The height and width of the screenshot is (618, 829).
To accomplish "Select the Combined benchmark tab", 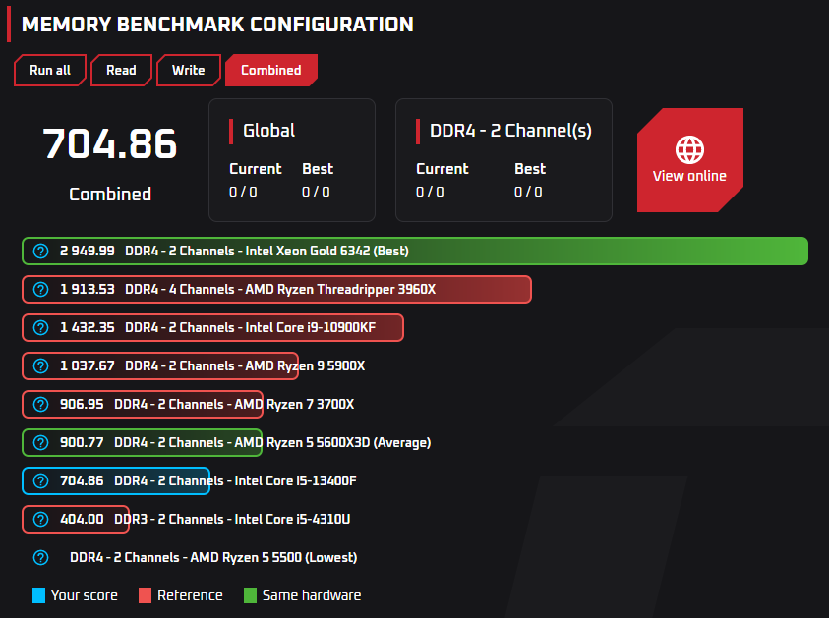I will coord(271,71).
